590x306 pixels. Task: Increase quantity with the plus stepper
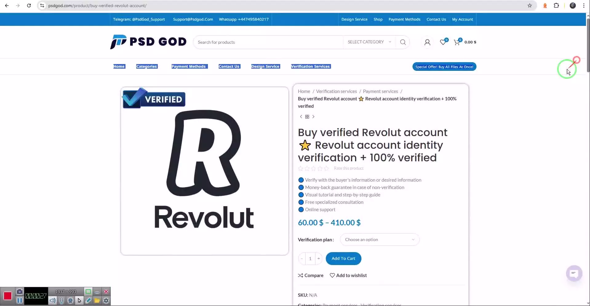pyautogui.click(x=319, y=259)
